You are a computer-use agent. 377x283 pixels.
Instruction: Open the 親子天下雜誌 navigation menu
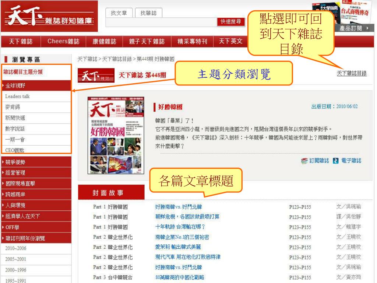[147, 41]
